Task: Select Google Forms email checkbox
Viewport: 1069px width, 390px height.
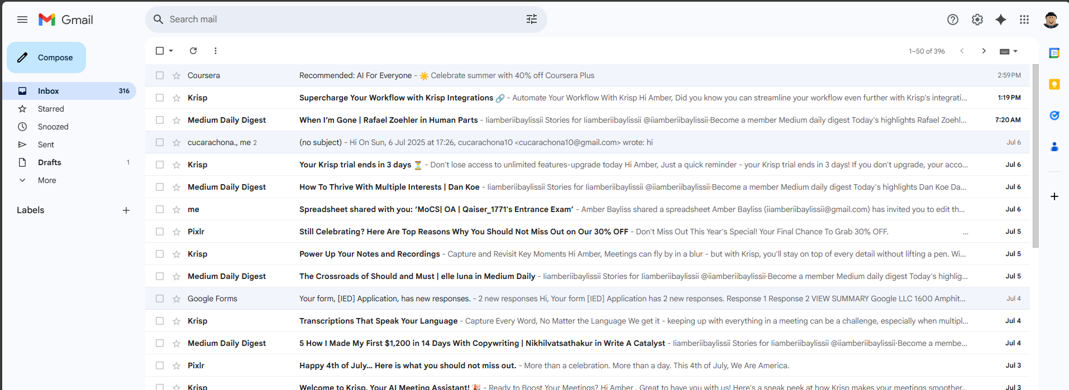Action: [160, 298]
